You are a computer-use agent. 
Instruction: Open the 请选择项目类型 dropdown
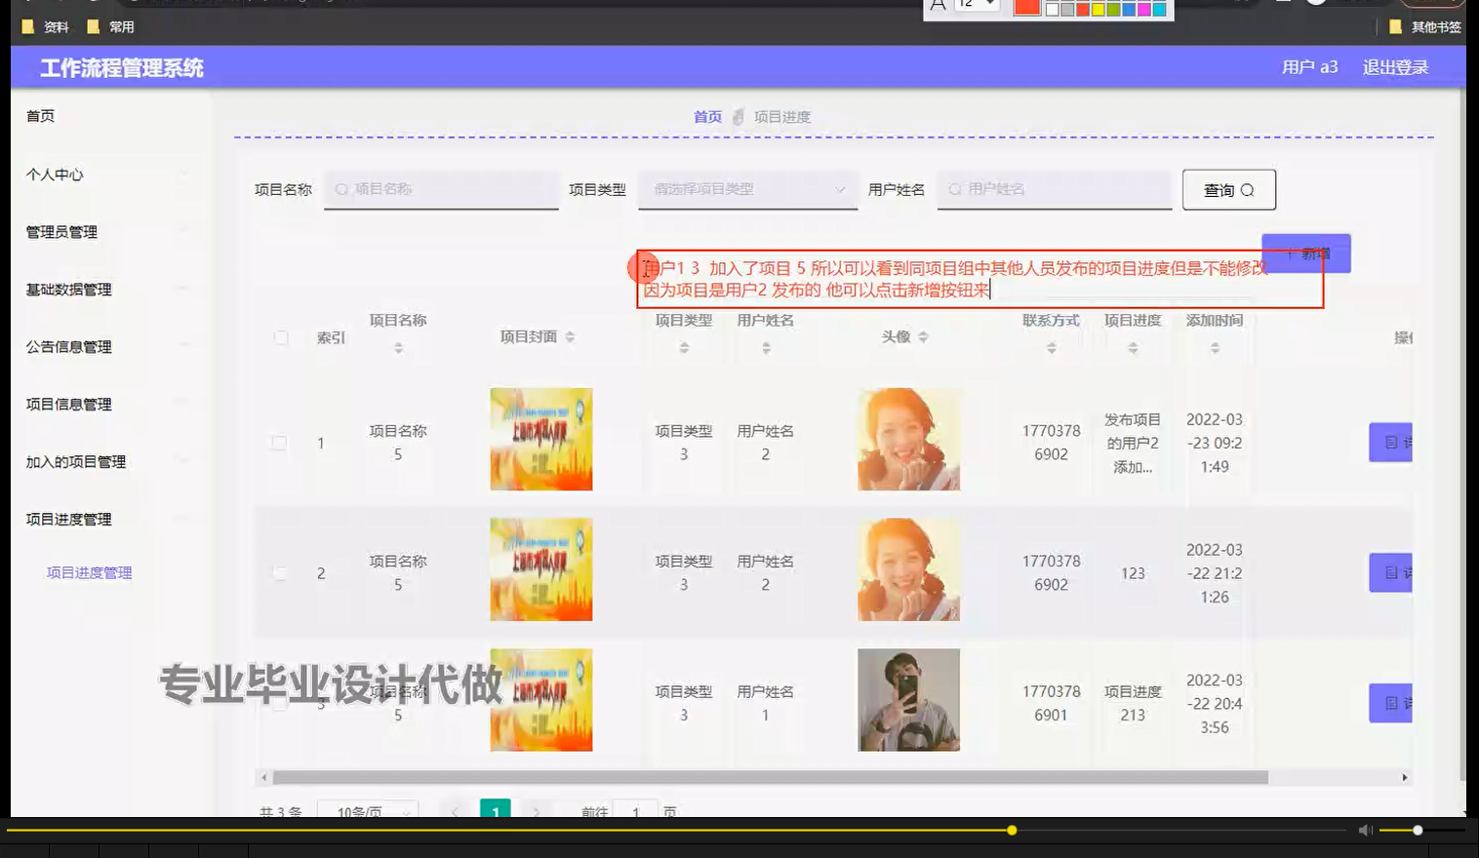coord(746,189)
